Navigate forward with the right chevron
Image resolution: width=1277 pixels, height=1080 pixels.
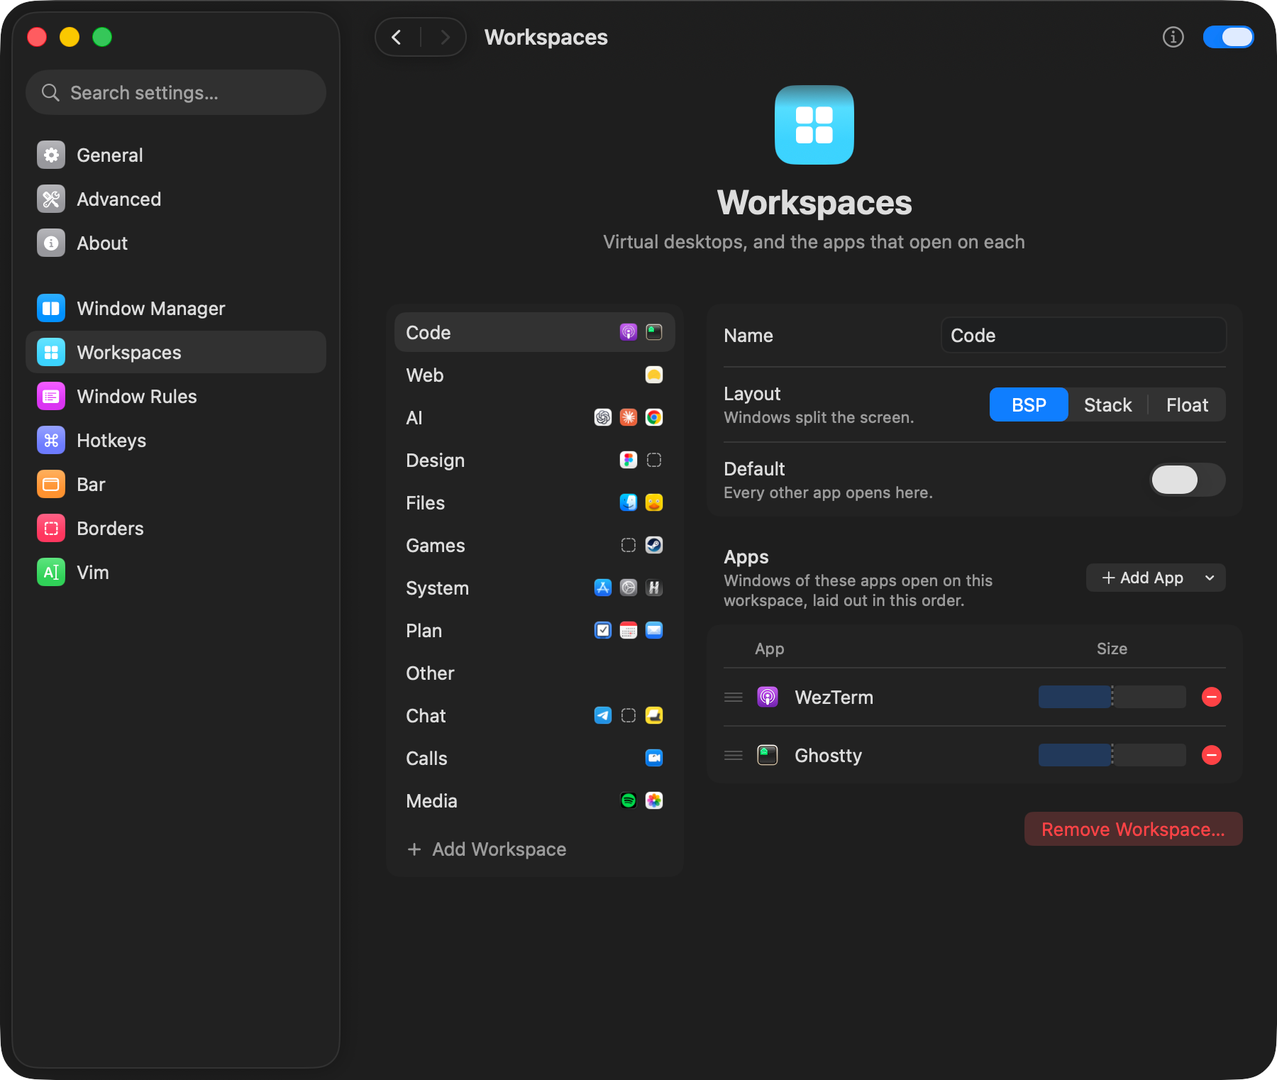click(445, 37)
